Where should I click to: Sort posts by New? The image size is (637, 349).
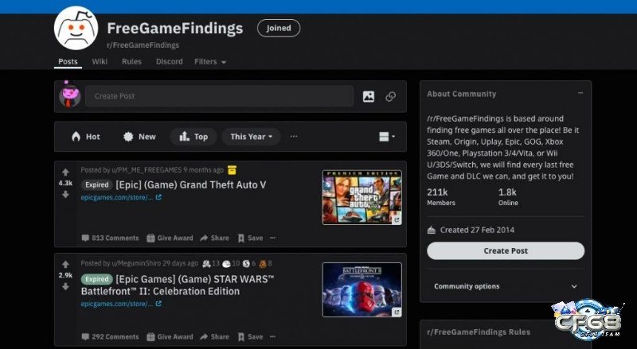139,137
